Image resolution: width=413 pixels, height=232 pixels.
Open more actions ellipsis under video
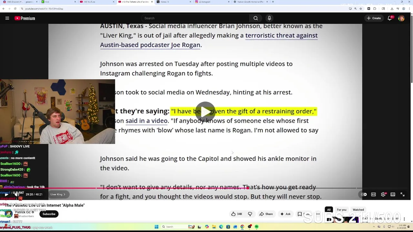318,214
